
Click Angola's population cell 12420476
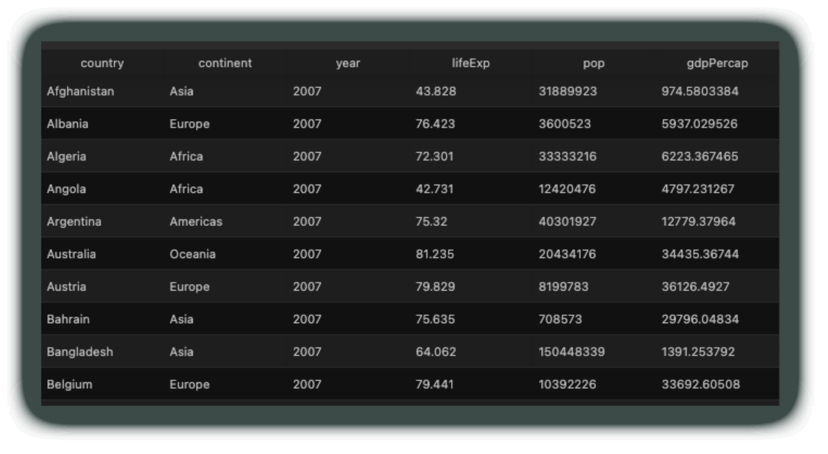[567, 189]
